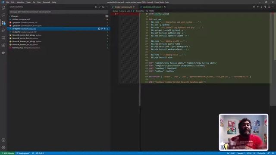Click the Commit checkmark in Source Control header
This screenshot has width=276, height=155.
[99, 7]
